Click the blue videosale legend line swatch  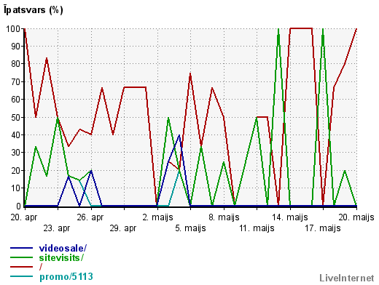[21, 248]
